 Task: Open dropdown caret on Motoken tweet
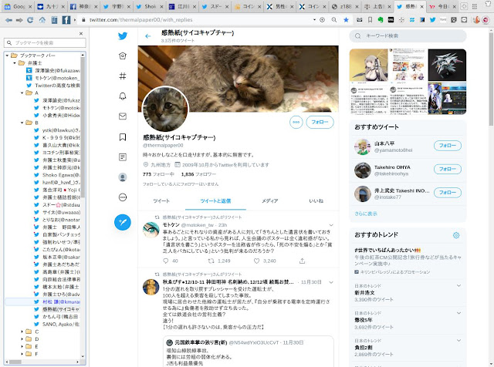(331, 225)
